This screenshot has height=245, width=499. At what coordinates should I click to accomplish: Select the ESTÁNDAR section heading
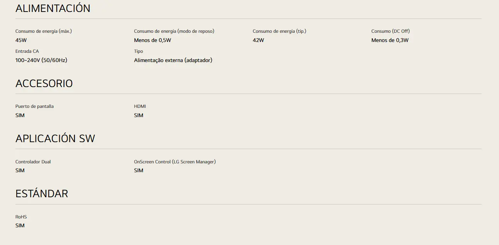[x=42, y=193]
